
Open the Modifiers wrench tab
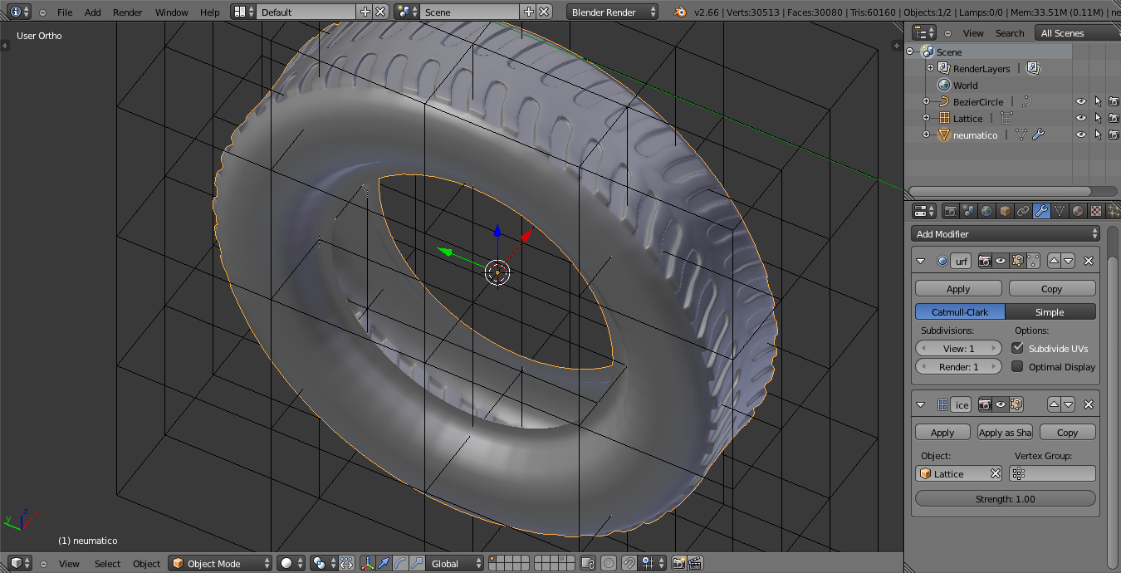pos(1041,211)
